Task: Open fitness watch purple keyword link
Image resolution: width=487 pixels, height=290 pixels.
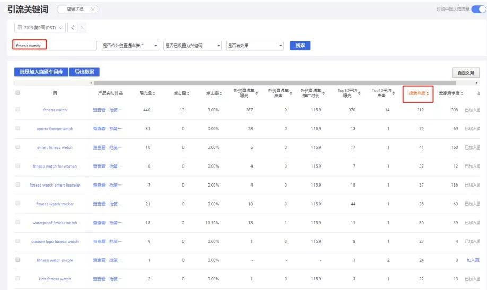Action: point(55,260)
